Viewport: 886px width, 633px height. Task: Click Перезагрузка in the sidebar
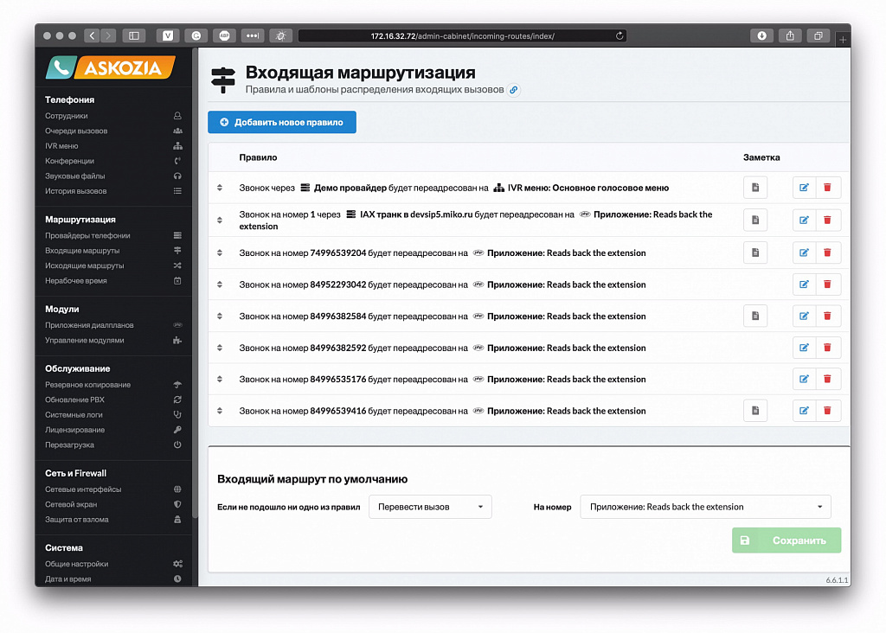[113, 445]
